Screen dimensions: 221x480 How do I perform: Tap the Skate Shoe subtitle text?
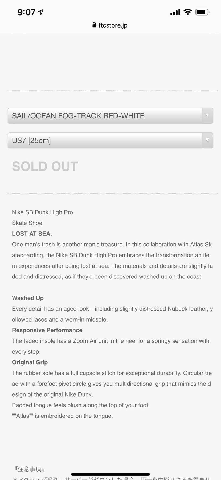pyautogui.click(x=27, y=223)
